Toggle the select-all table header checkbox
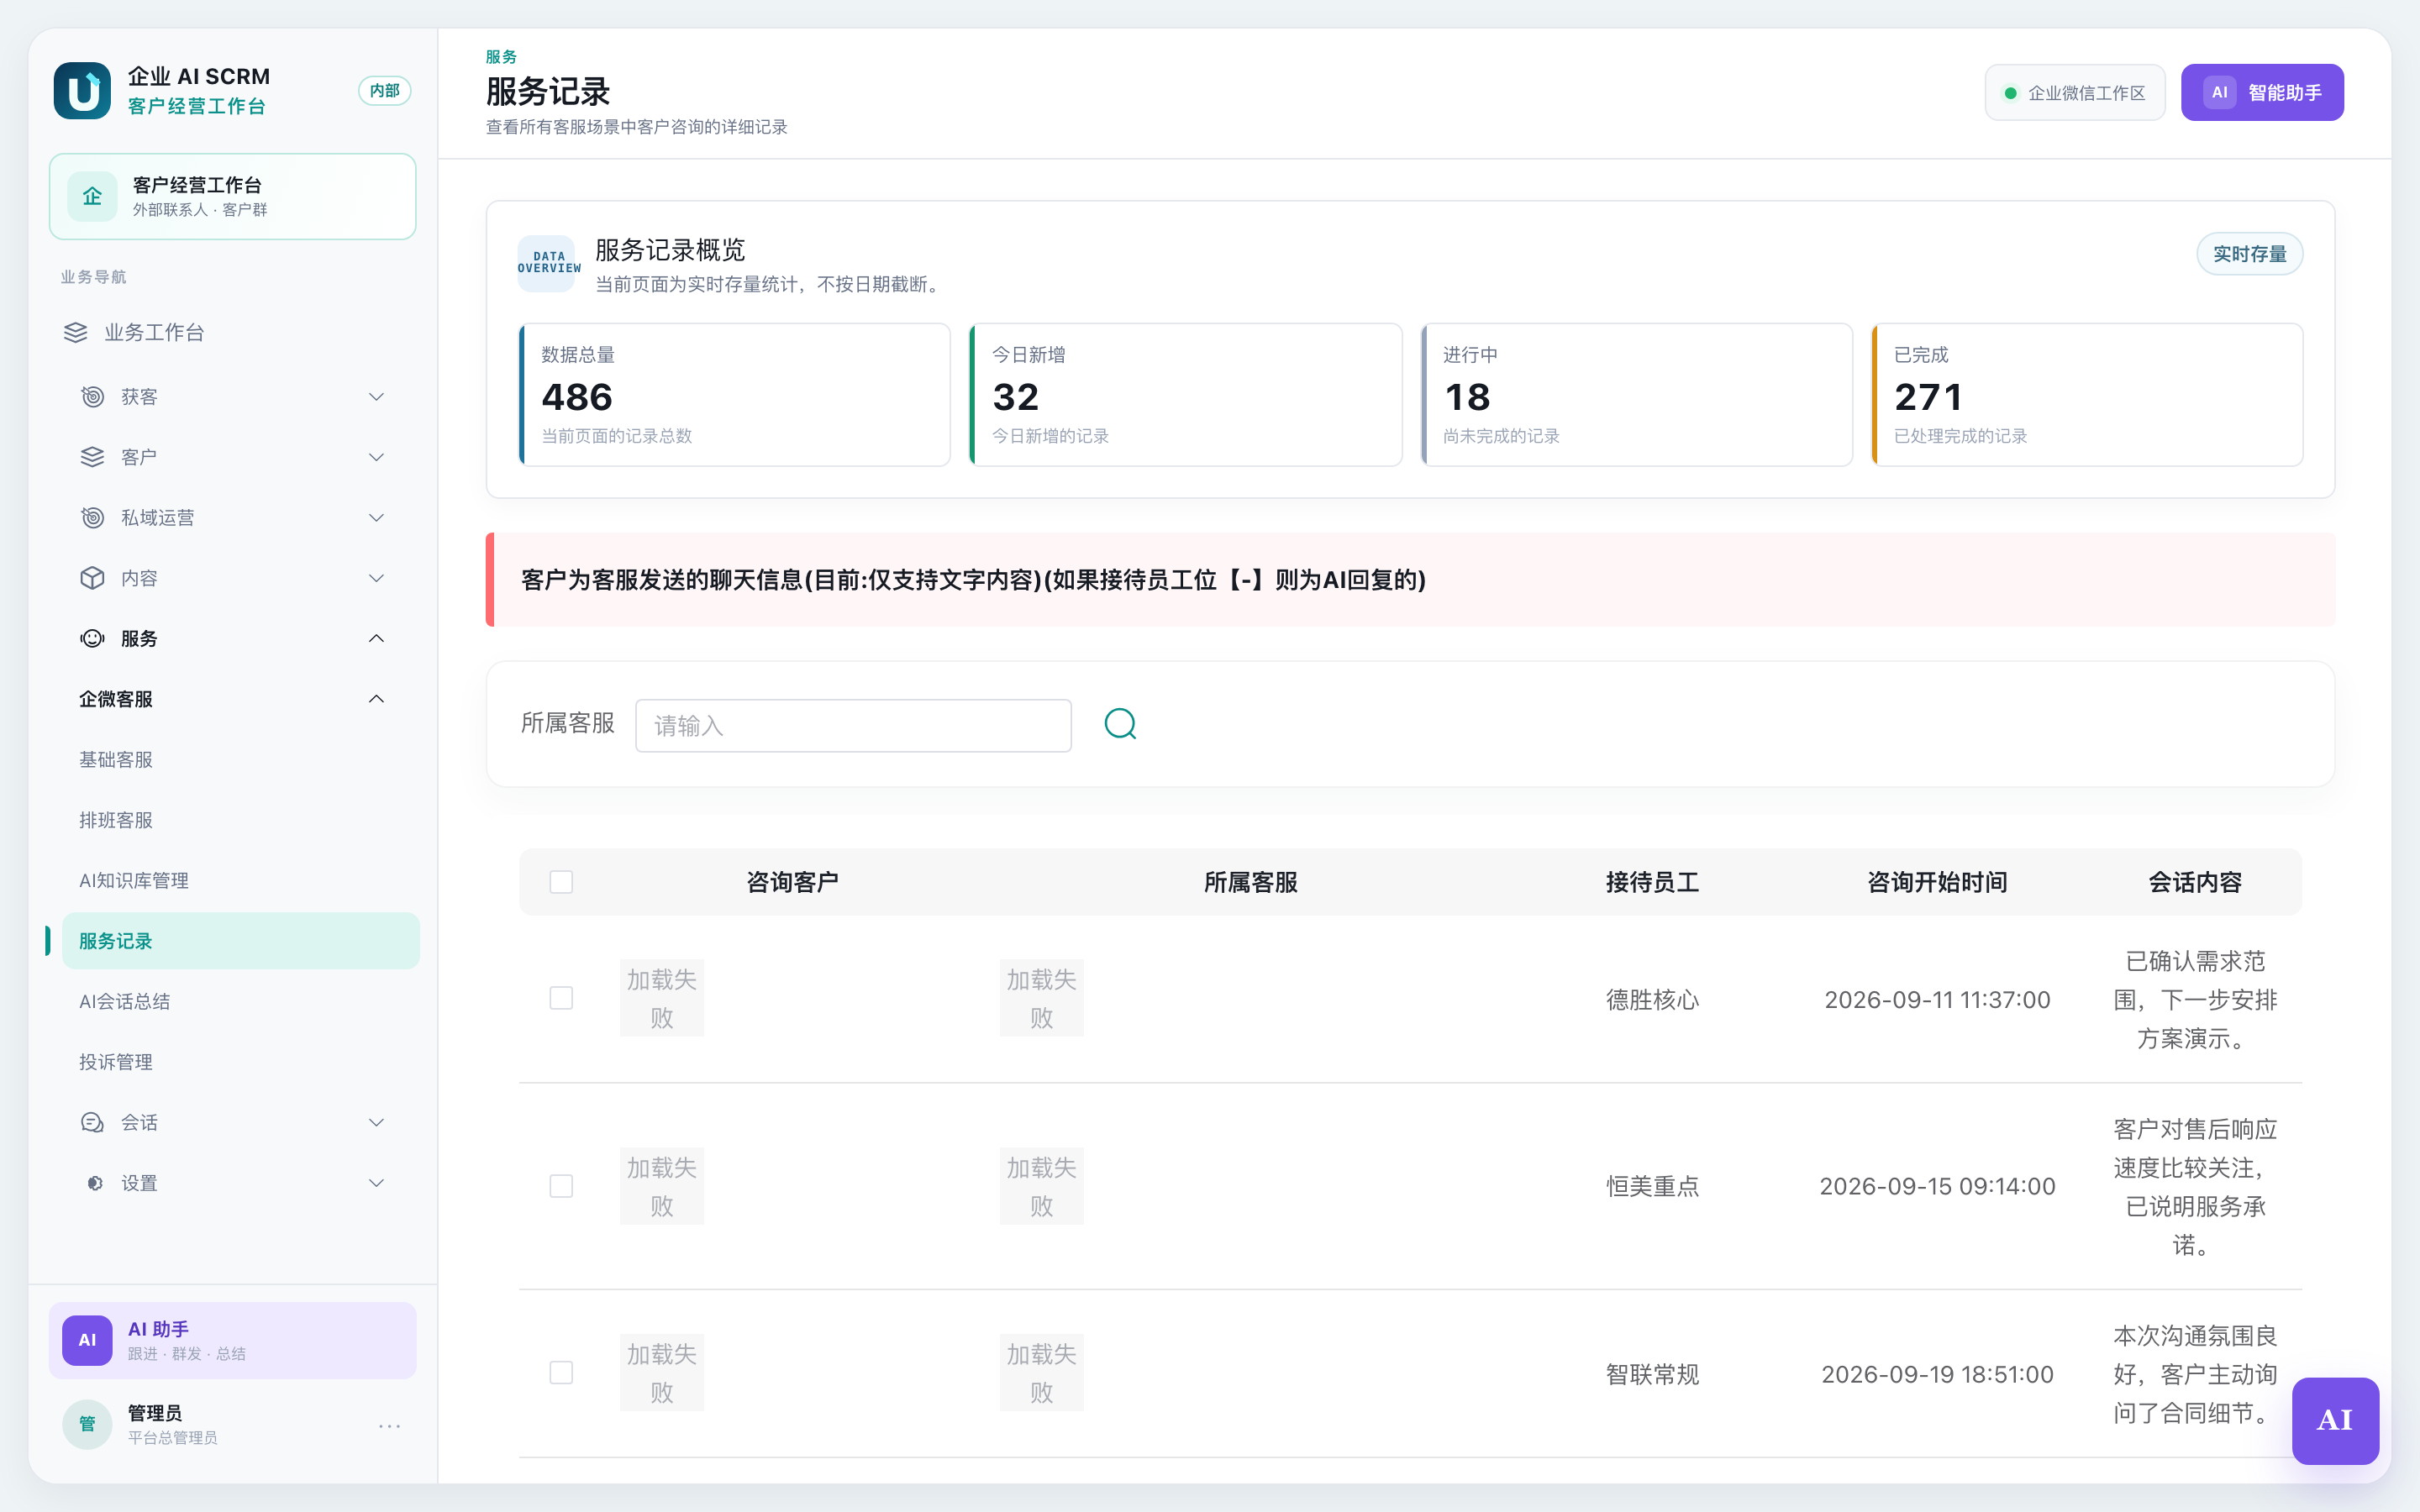 pos(561,882)
